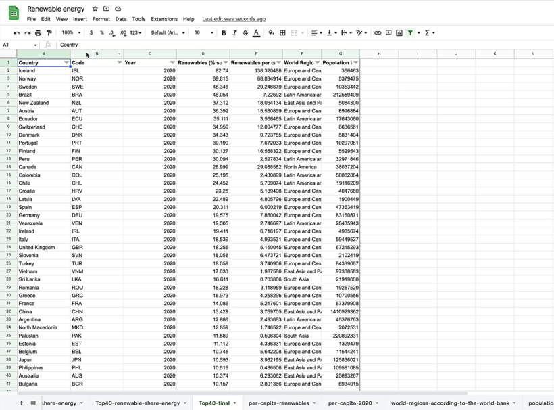Open the File menu

click(x=32, y=19)
